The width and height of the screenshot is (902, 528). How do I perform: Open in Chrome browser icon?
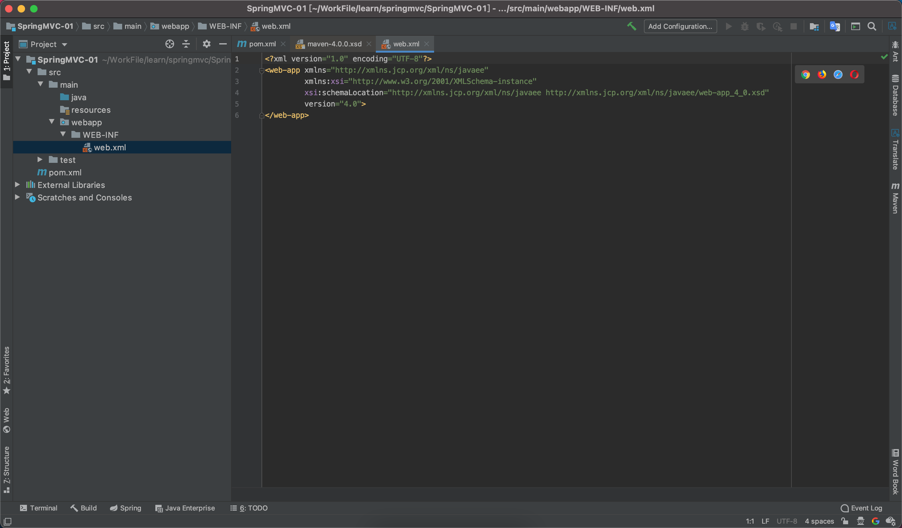pyautogui.click(x=805, y=75)
